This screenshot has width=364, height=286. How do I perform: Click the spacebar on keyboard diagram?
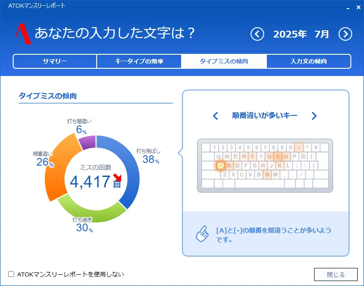(260, 184)
